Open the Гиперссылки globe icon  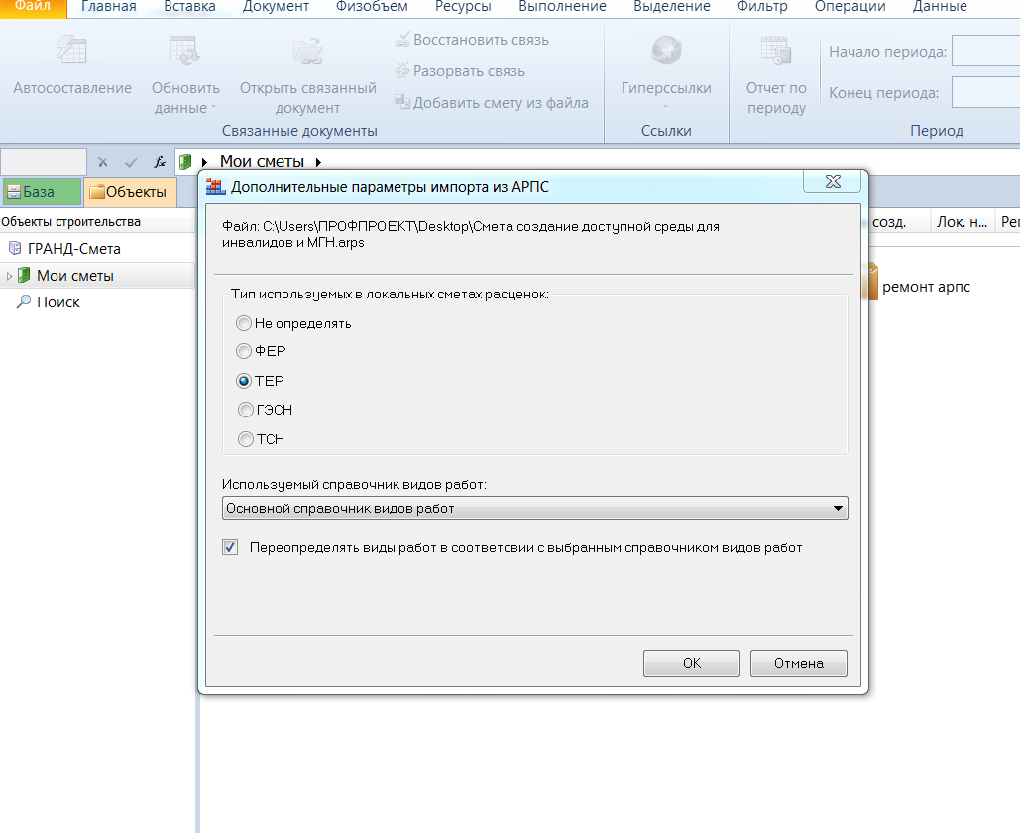tap(666, 51)
